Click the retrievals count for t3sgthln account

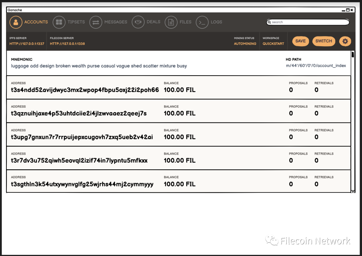[316, 184]
